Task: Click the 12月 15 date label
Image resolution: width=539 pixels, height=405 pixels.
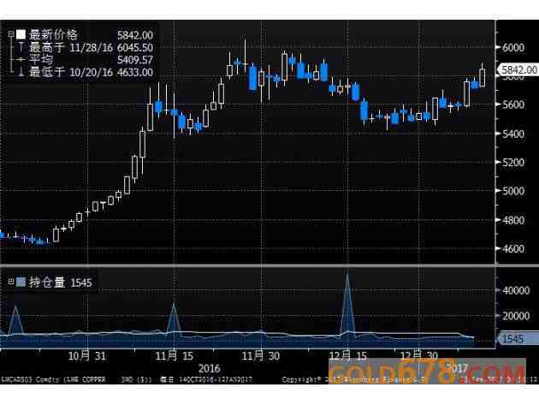Action: [x=348, y=356]
